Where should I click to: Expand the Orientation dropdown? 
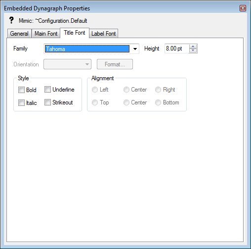click(x=67, y=64)
